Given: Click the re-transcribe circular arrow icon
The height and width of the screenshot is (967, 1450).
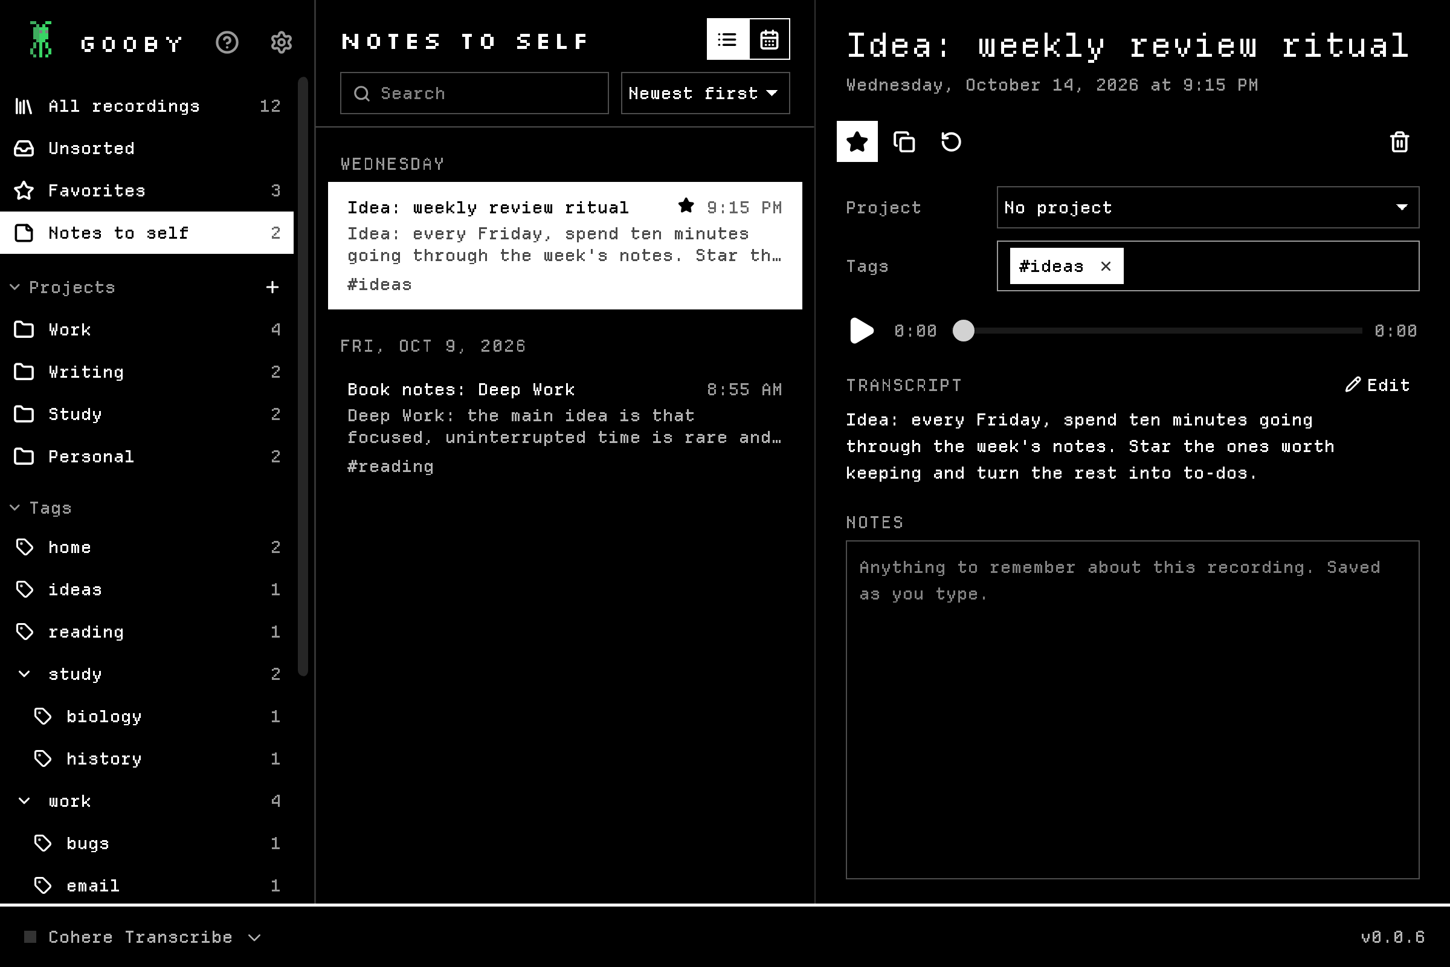Looking at the screenshot, I should pos(950,142).
